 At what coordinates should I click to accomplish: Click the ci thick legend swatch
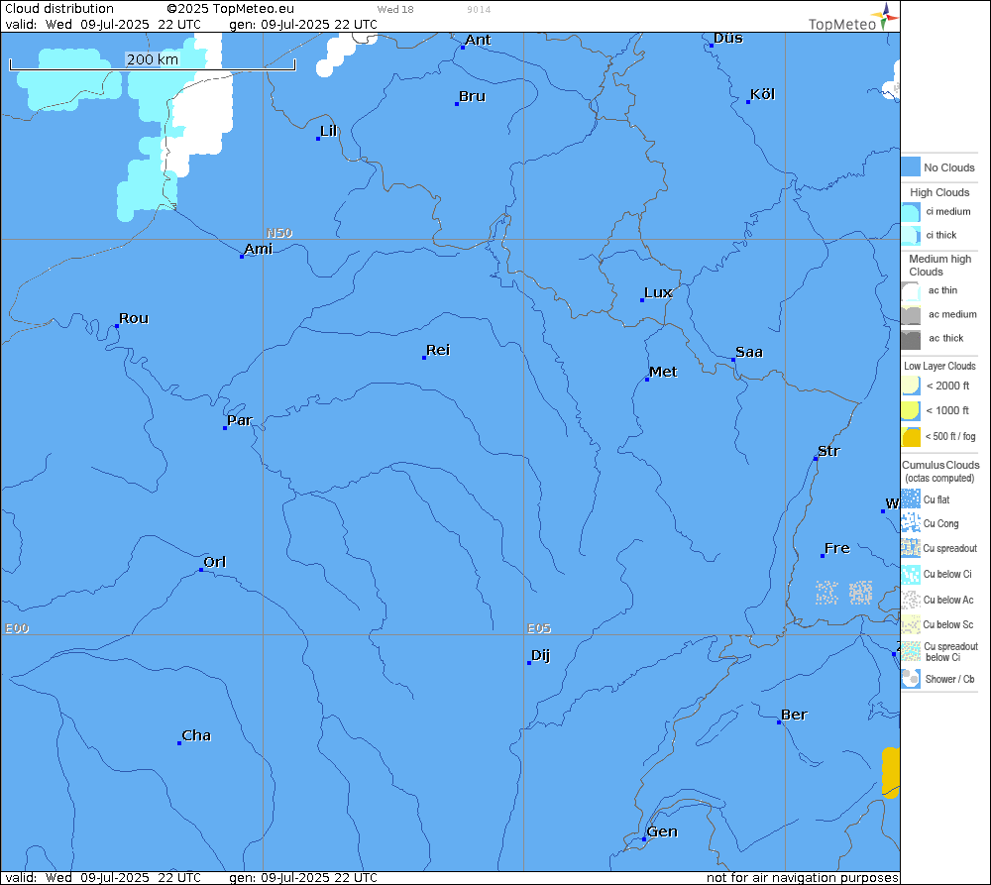click(x=911, y=235)
